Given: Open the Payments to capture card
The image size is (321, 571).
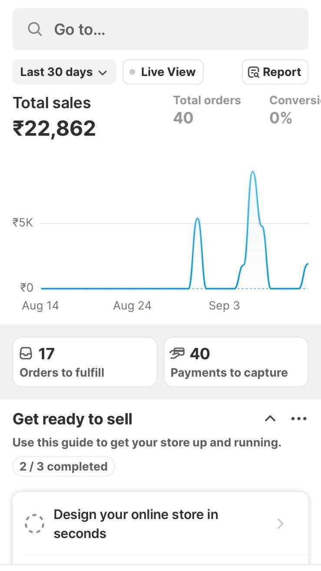Looking at the screenshot, I should pyautogui.click(x=236, y=362).
